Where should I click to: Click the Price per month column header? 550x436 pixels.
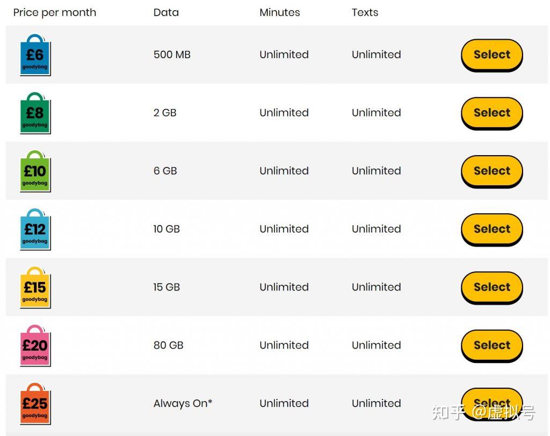[55, 12]
